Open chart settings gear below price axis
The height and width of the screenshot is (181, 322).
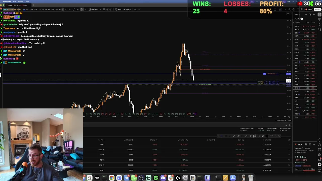289,117
